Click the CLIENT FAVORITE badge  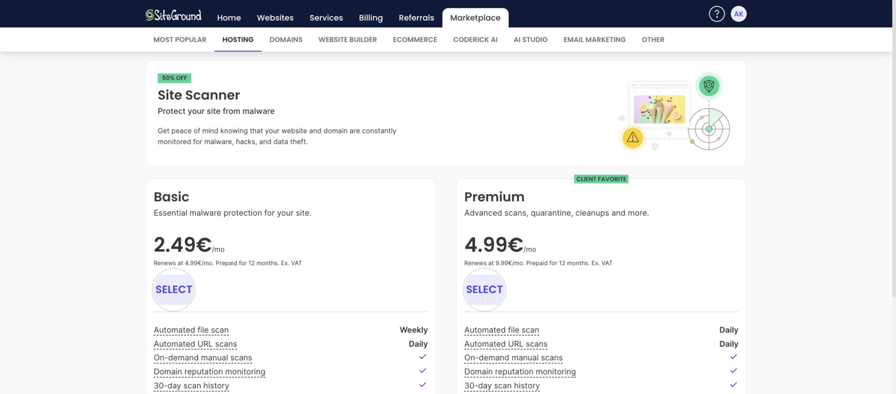coord(601,179)
